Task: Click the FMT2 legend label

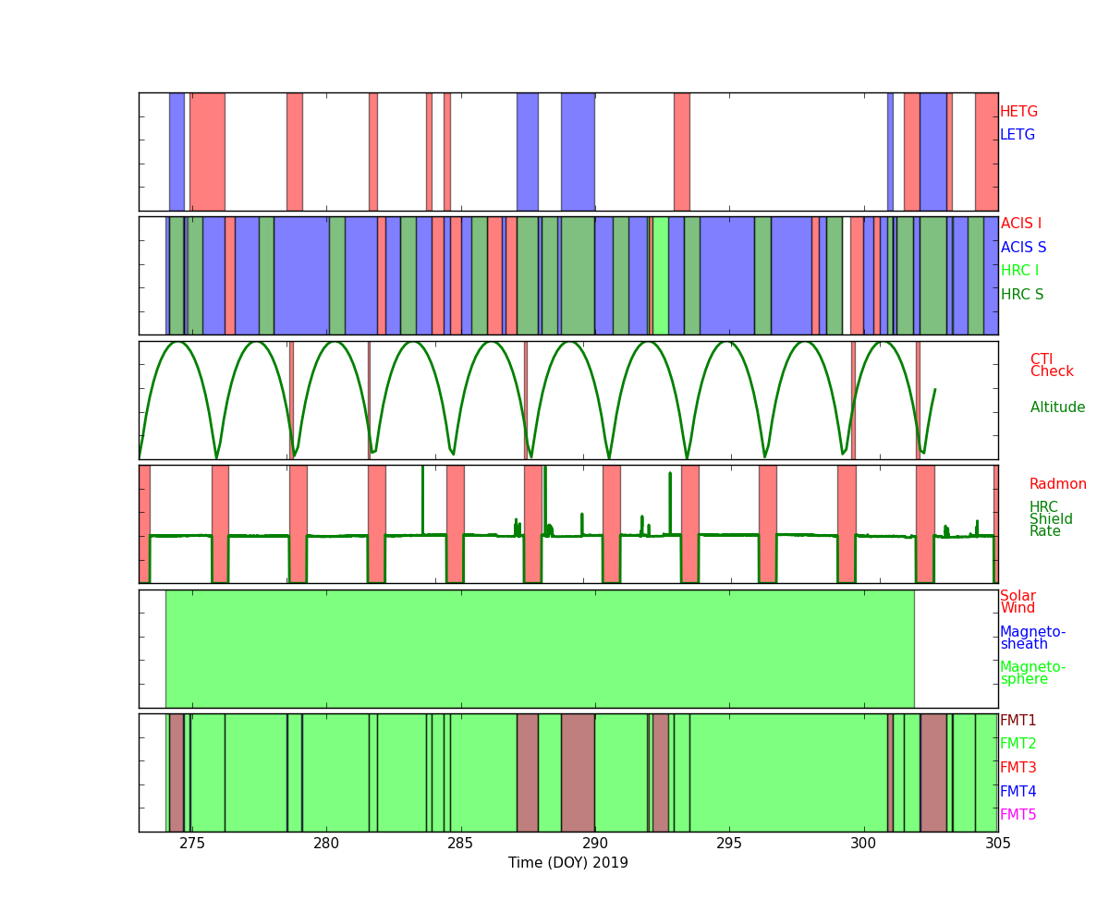Action: (1018, 744)
